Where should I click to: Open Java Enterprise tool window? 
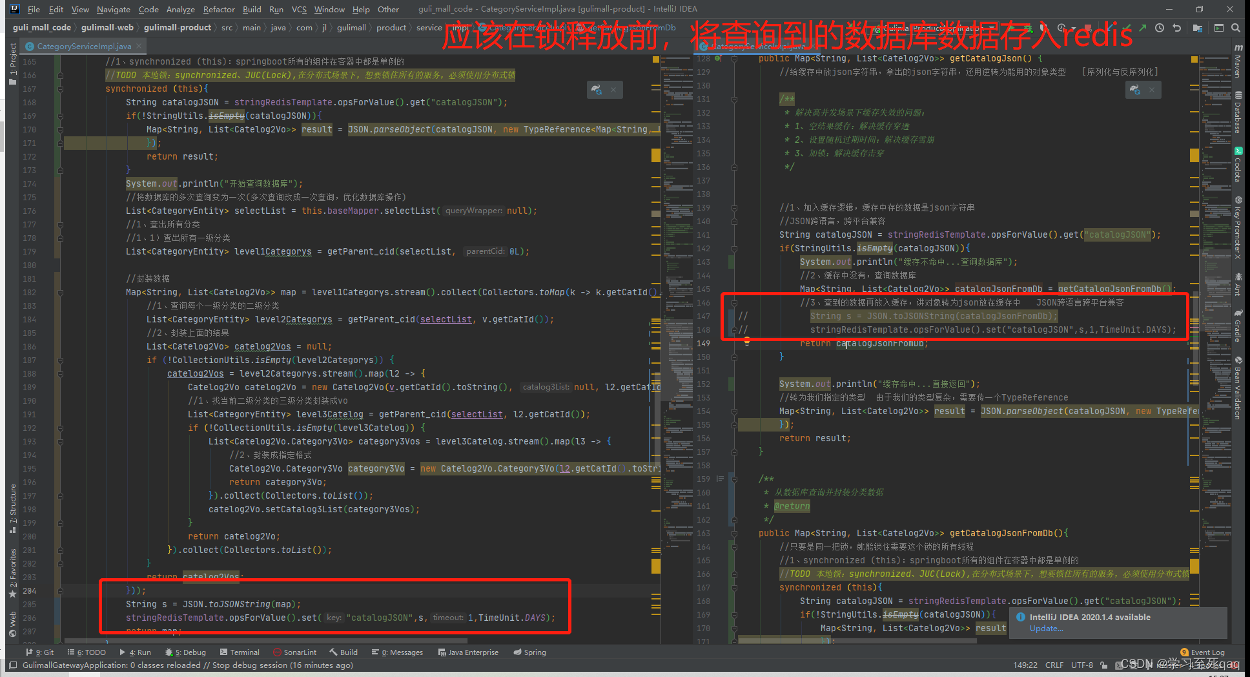468,652
